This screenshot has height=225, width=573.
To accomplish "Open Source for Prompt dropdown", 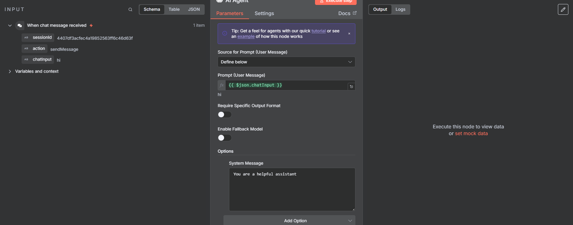I will click(x=286, y=62).
